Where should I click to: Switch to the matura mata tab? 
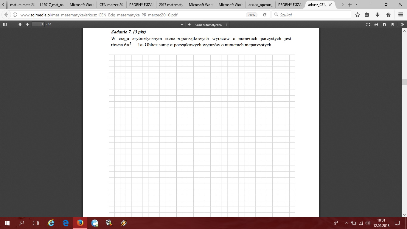(22, 5)
